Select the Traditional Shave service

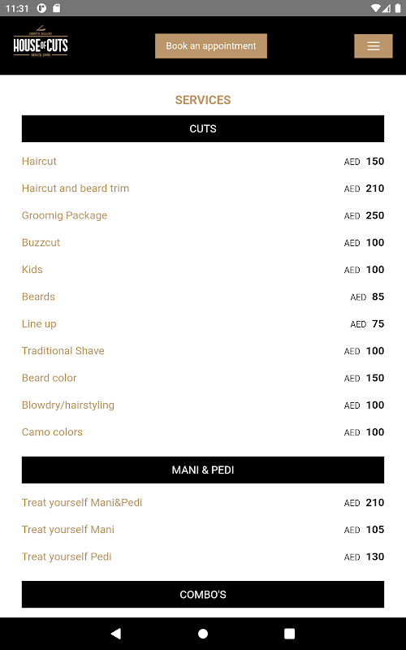63,351
